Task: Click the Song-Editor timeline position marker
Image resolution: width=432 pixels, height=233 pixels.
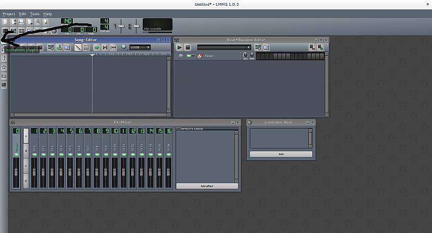Action: [x=92, y=55]
